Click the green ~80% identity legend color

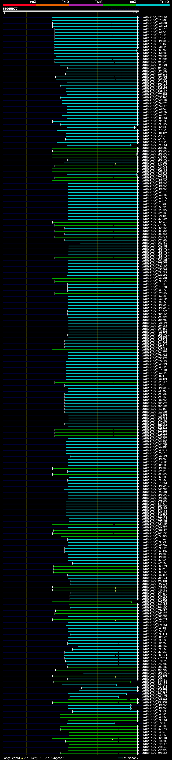tap(119, 5)
